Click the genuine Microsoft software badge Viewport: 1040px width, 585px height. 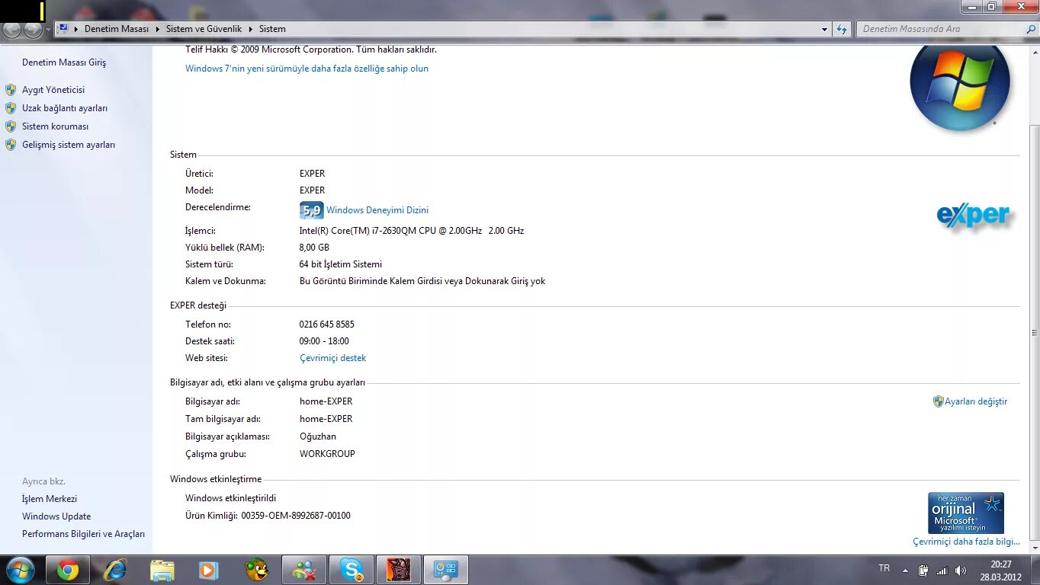coord(965,513)
